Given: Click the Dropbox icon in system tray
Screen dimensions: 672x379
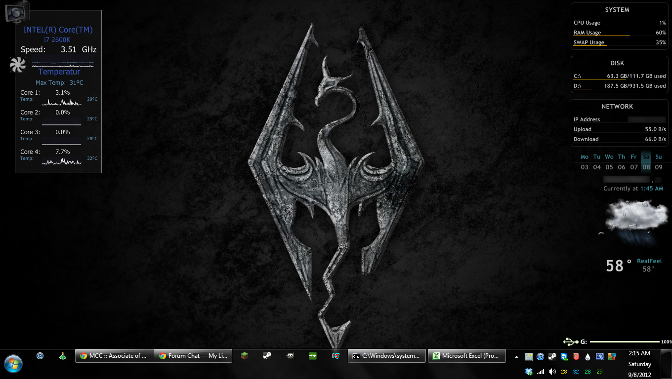Looking at the screenshot, I should click(529, 372).
